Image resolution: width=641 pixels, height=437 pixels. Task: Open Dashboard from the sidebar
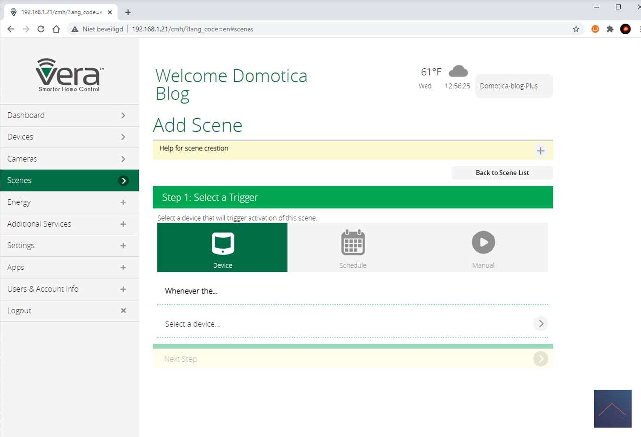(70, 115)
